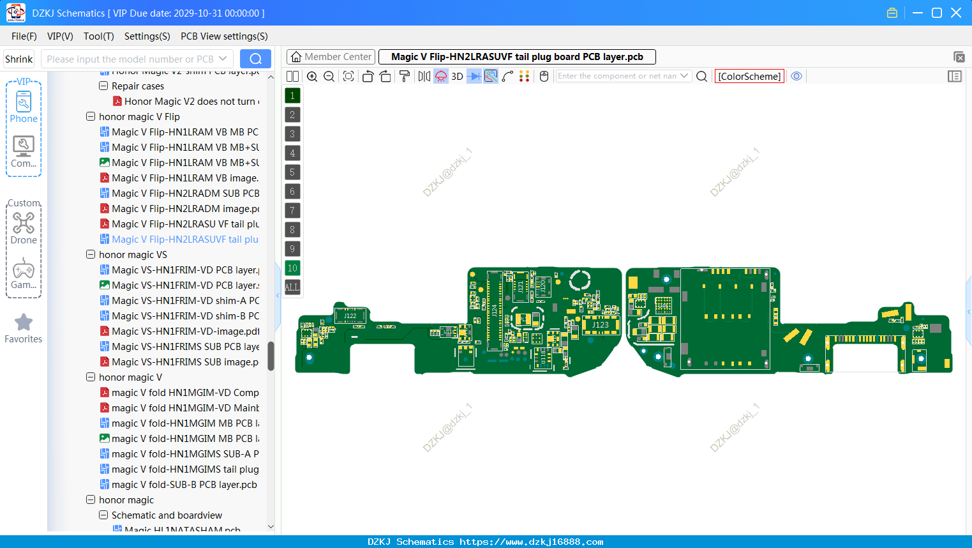Click the blue search button
Viewport: 972px width, 548px height.
point(255,59)
